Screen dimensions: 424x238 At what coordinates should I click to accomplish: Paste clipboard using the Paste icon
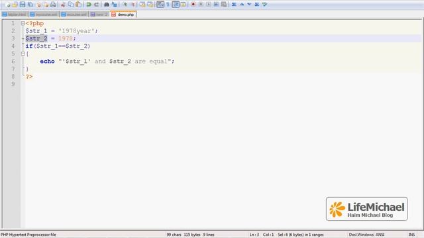point(78,5)
